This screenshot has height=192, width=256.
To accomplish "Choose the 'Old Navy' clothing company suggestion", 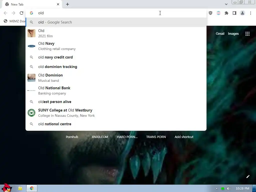I will pos(116,46).
